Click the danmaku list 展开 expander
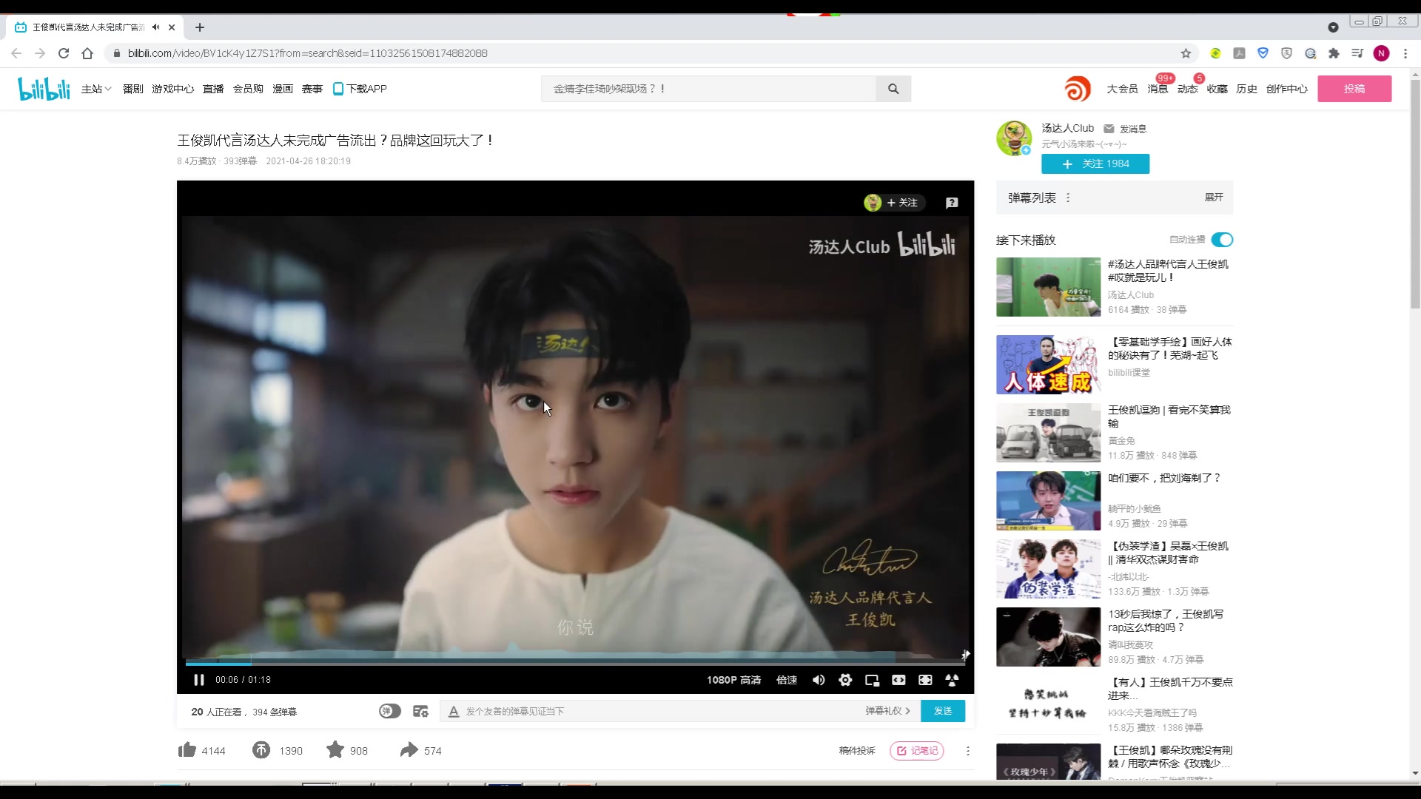The width and height of the screenshot is (1421, 799). pos(1214,196)
